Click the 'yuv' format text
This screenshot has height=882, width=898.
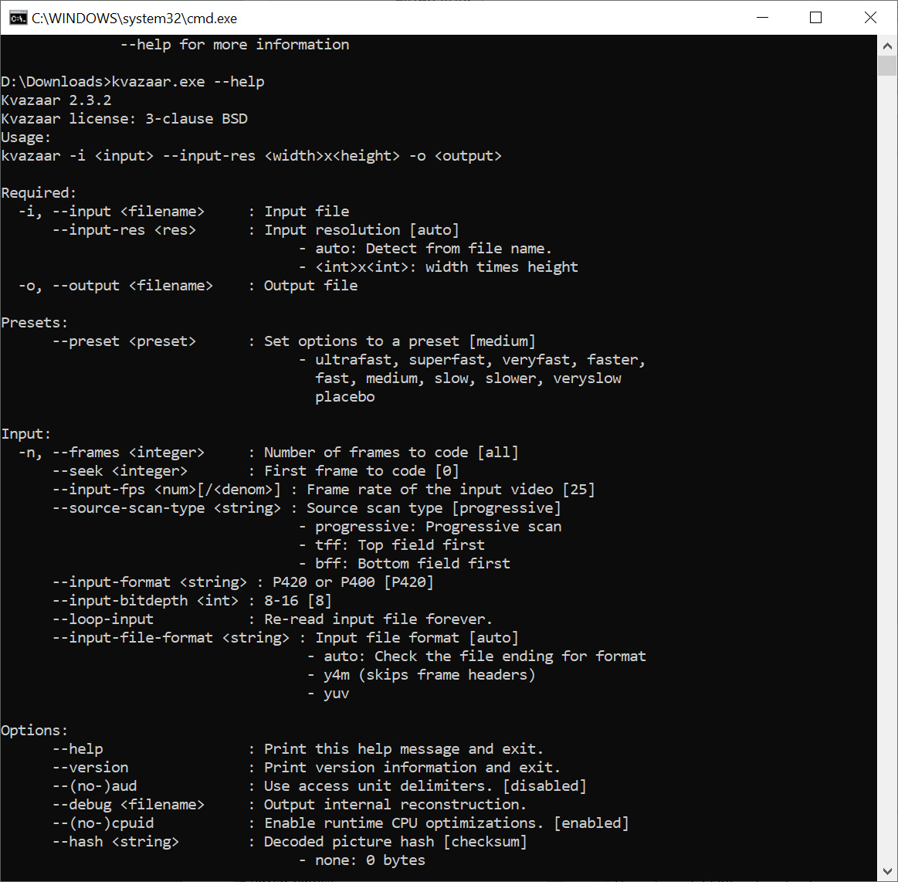click(x=336, y=694)
